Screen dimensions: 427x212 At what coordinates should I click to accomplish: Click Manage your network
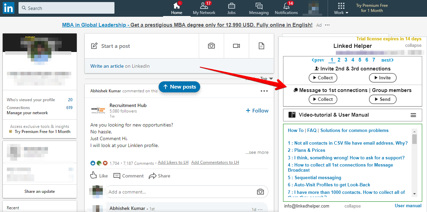27,113
